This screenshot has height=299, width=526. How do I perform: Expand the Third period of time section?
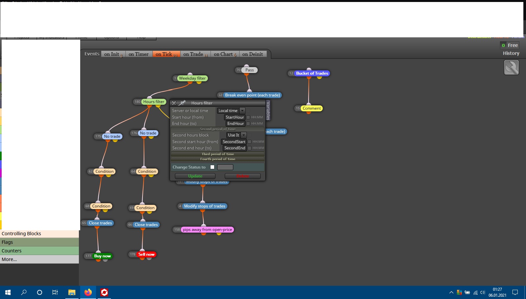(218, 154)
